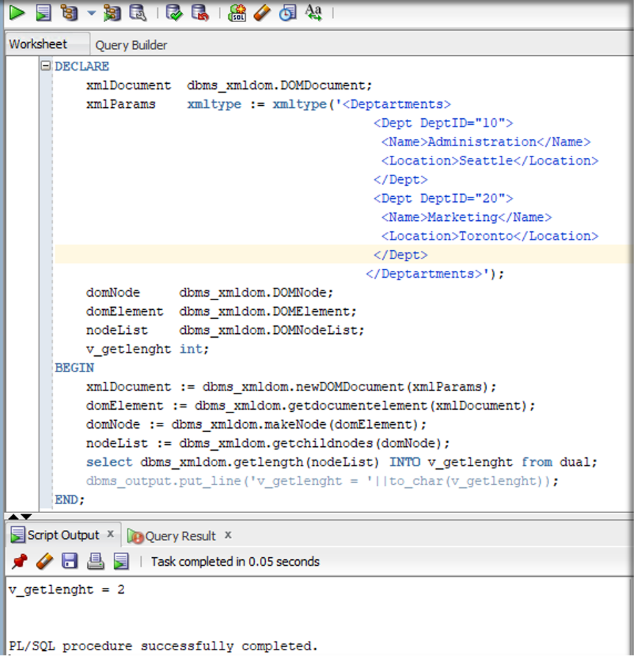The height and width of the screenshot is (656, 635).
Task: Click the Autotrace icon
Action: click(112, 12)
